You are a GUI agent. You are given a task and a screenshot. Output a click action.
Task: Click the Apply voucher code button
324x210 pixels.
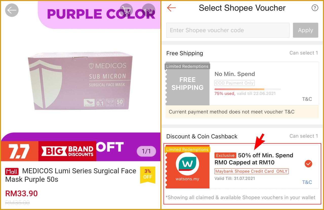click(x=306, y=30)
